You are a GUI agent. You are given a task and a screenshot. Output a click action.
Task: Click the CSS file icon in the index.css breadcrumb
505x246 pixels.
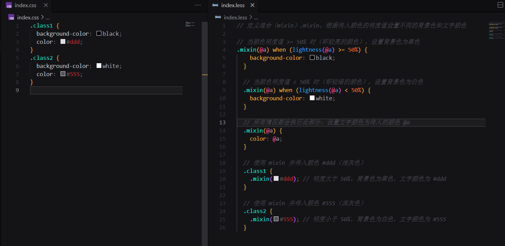[x=11, y=17]
